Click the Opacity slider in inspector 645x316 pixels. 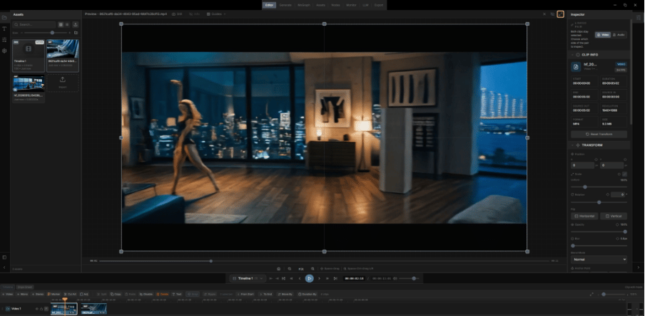599,231
